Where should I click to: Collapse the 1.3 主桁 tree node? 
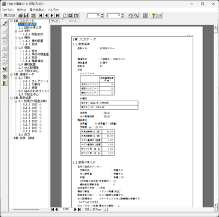tap(16, 31)
